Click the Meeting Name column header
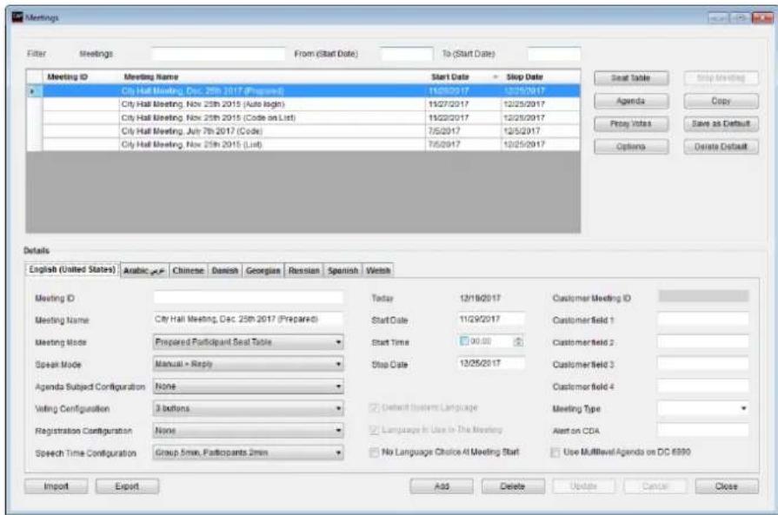Screen dimensions: 778x515 [x=272, y=76]
